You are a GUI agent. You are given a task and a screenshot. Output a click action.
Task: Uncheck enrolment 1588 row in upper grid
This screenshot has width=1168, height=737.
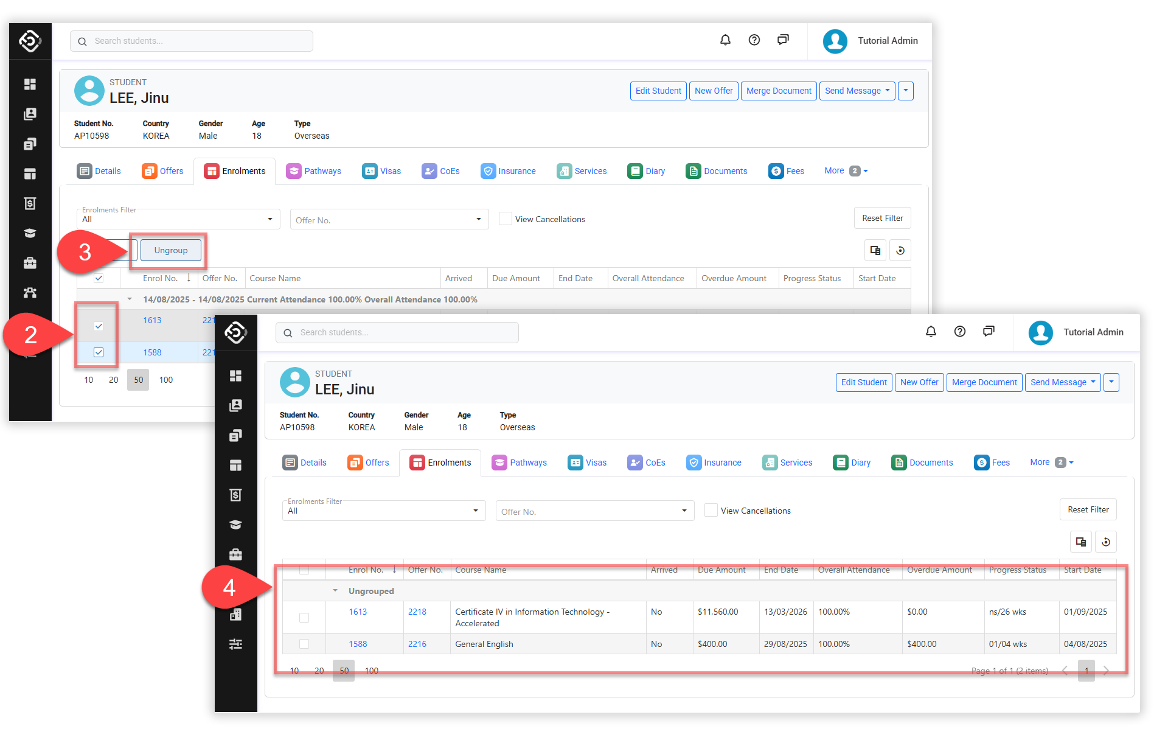tap(99, 352)
